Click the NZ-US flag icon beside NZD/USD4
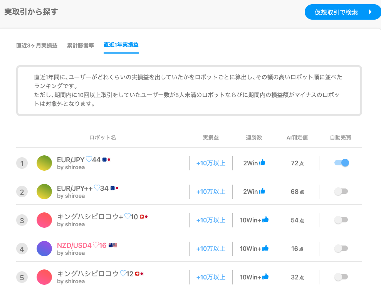381x291 pixels. coord(113,245)
